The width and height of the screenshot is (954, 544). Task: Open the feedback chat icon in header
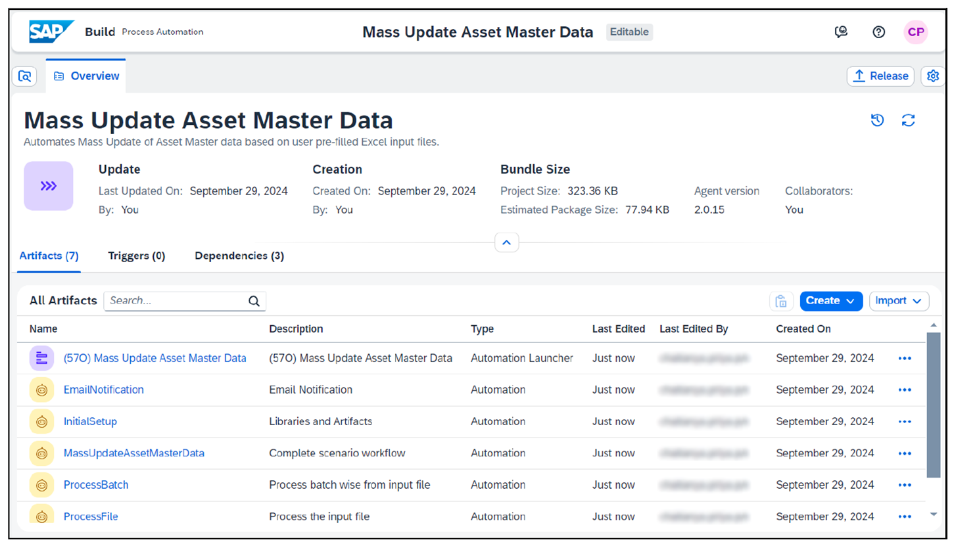coord(840,32)
